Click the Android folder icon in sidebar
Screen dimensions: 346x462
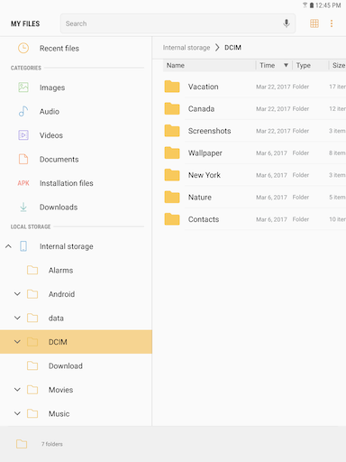point(32,294)
